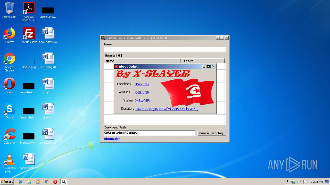This screenshot has width=330, height=185.
Task: Open Google Chrome desktop shortcut
Action: tap(9, 62)
